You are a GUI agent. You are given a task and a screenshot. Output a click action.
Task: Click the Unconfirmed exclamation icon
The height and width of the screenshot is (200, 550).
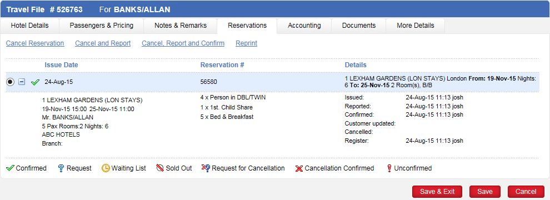tap(389, 168)
